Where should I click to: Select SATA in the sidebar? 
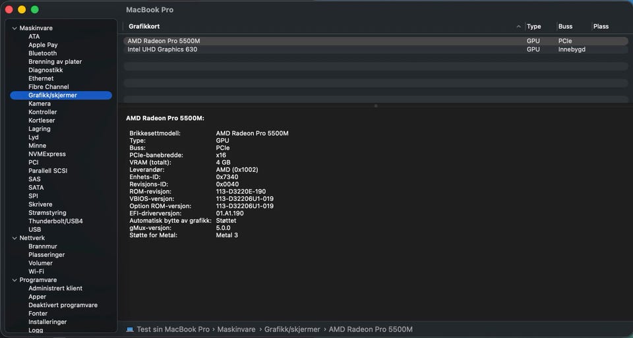[x=36, y=188]
